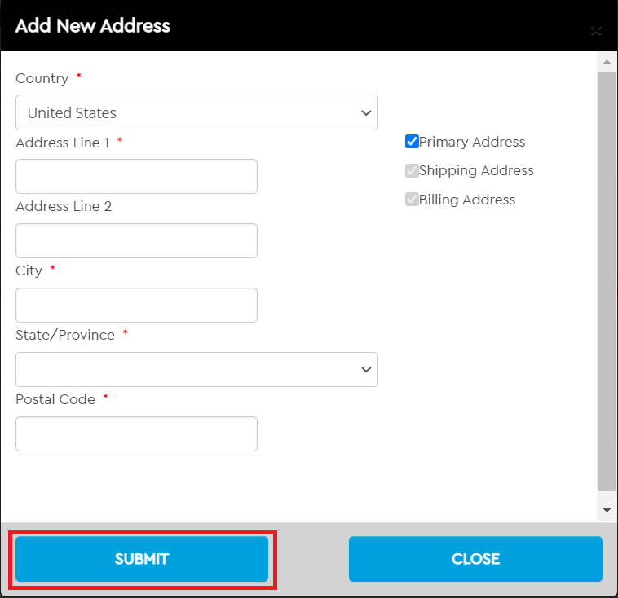618x598 pixels.
Task: Click the "Postal Code" label text
Action: [x=55, y=399]
